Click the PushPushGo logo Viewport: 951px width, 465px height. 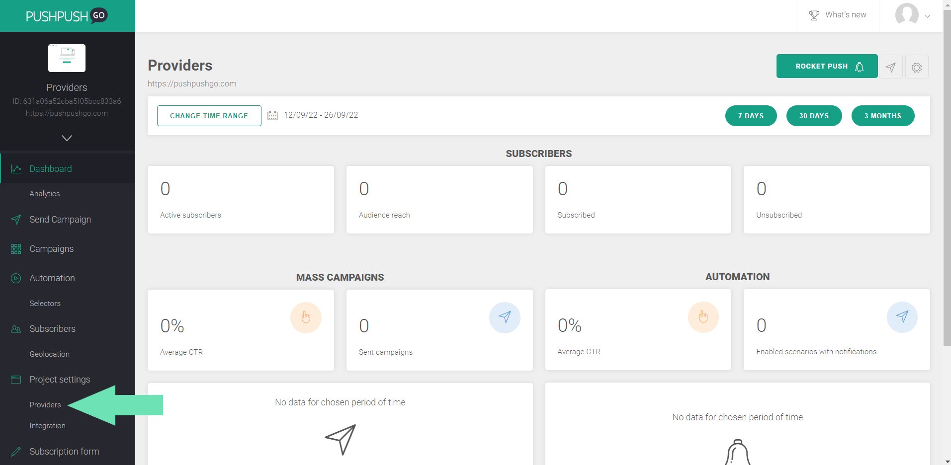click(67, 16)
